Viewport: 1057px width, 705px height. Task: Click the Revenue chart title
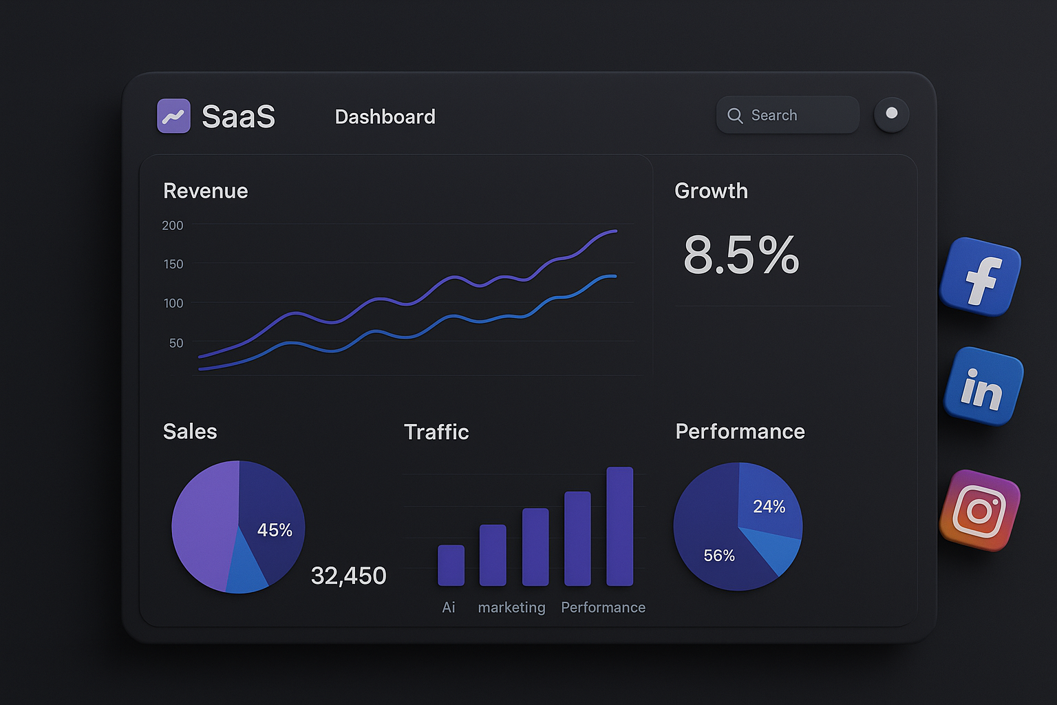(205, 191)
